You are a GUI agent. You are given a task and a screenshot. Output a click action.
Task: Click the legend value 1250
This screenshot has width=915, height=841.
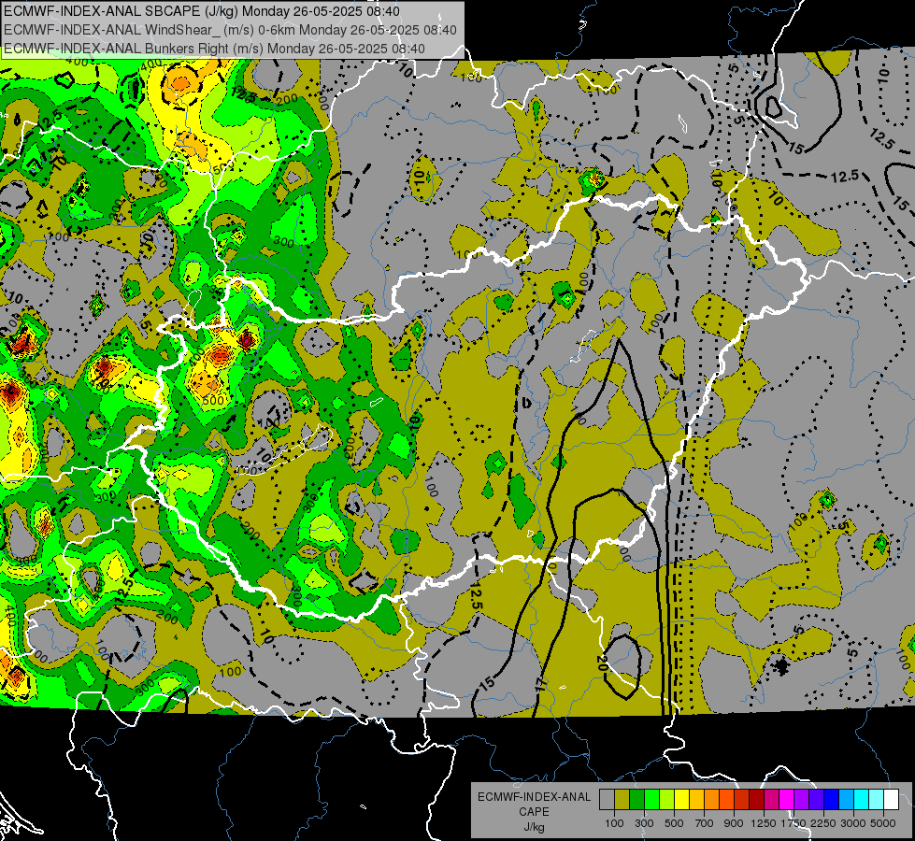tap(764, 823)
